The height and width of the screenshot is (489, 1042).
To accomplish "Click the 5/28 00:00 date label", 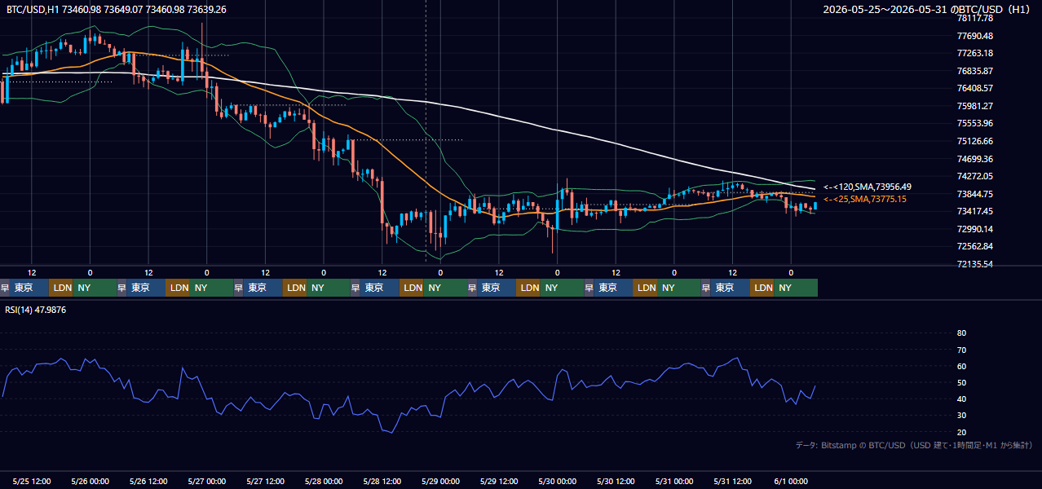I will [x=324, y=481].
